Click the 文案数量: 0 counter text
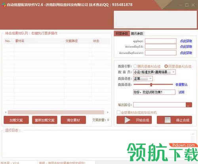Viewport: 198px width, 164px height. coord(101,120)
